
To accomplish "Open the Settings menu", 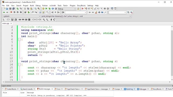I will (90, 5).
